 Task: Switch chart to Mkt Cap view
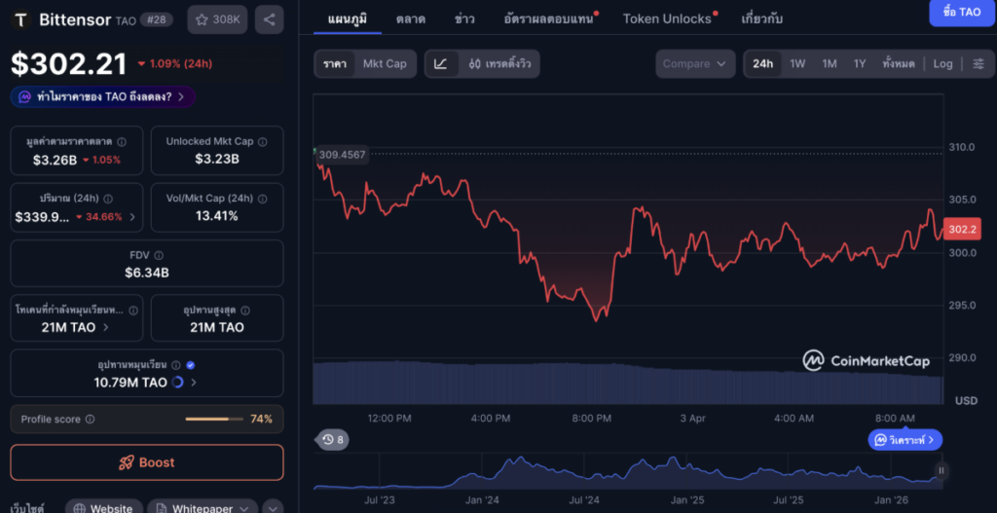pos(385,63)
